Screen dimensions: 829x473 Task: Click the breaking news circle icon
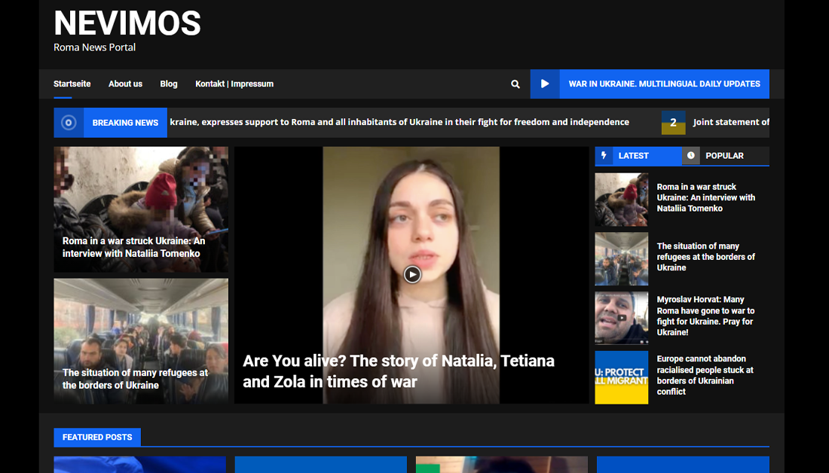click(x=69, y=123)
